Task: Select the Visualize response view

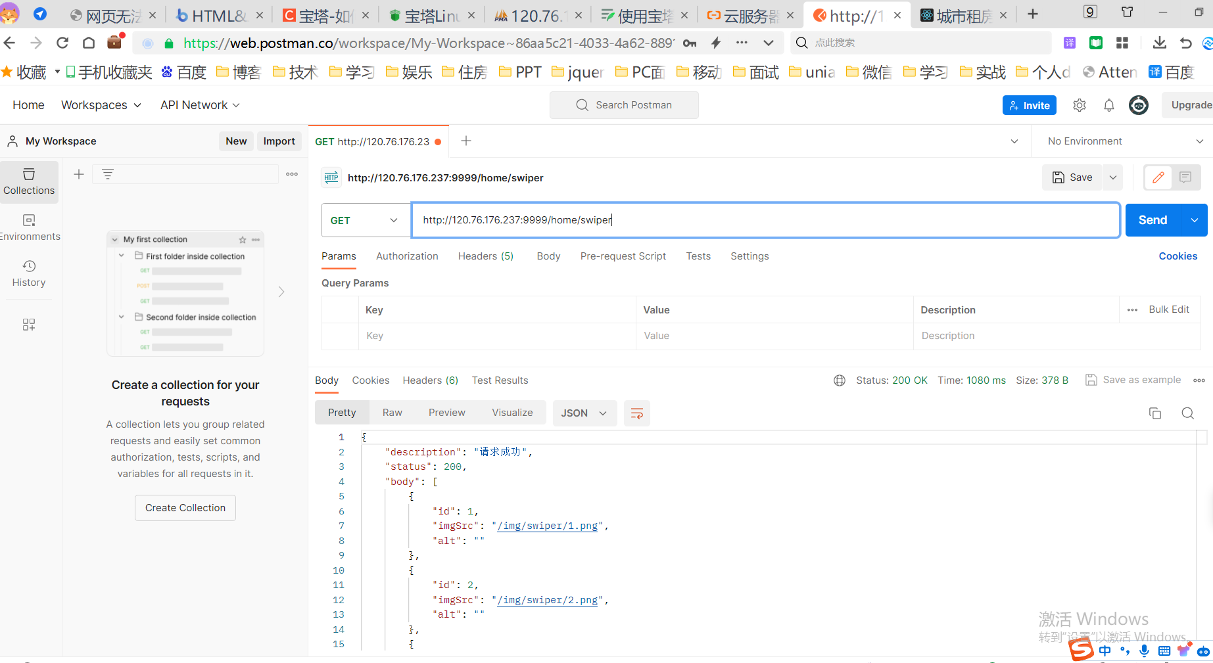Action: pos(512,413)
